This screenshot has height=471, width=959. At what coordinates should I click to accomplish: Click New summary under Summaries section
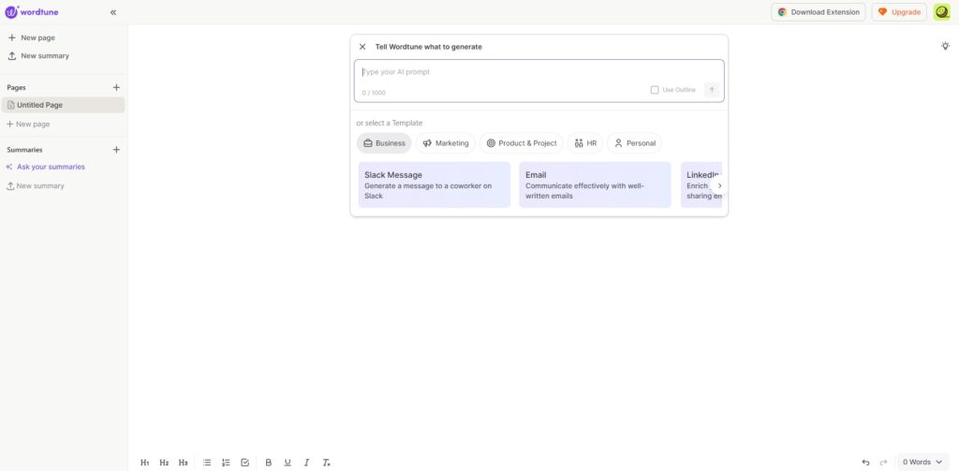35,186
